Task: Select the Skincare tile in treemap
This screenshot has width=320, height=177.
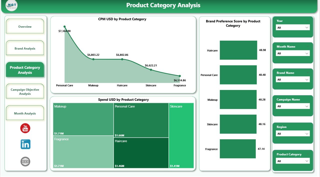Action: pyautogui.click(x=181, y=135)
